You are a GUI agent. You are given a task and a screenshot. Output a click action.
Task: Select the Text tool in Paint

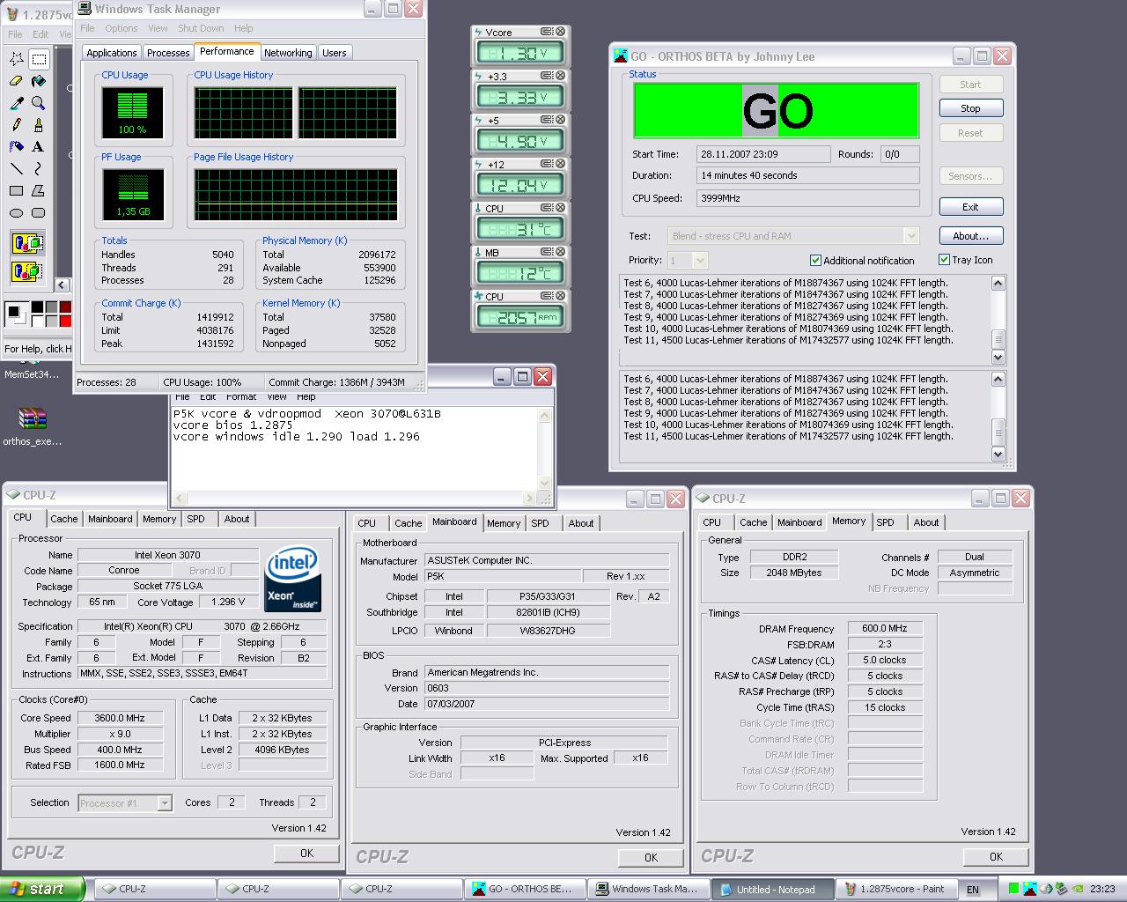coord(39,147)
